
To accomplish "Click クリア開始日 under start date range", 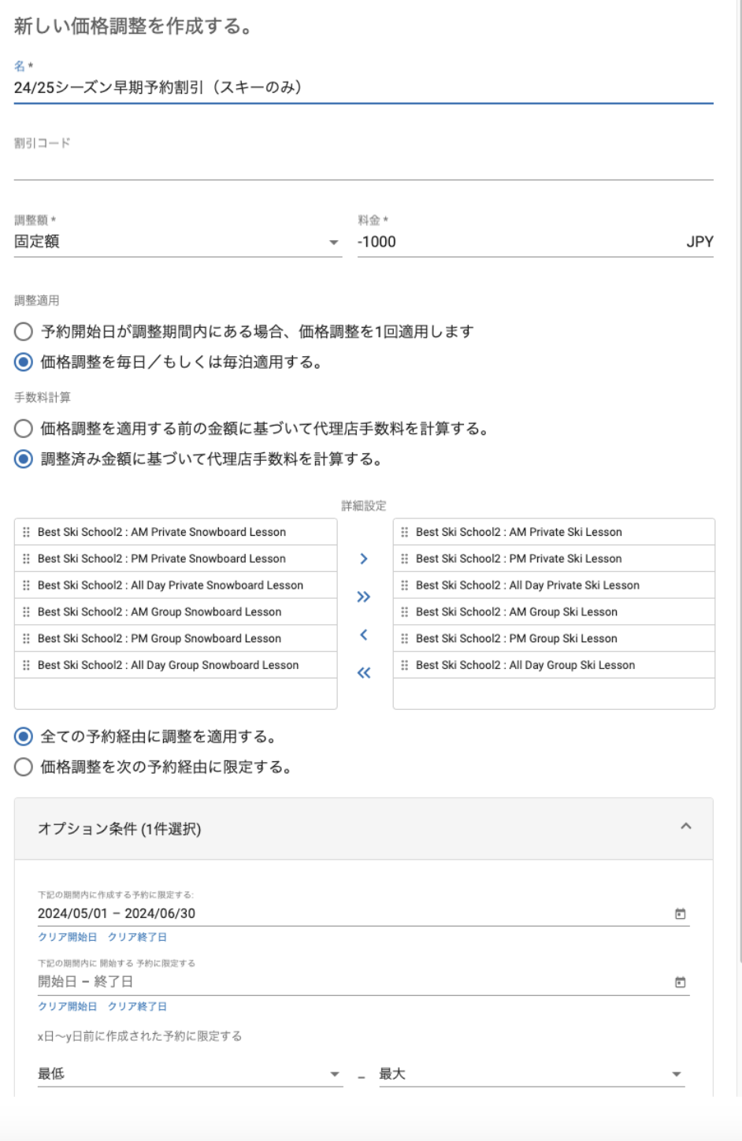I will [x=68, y=1006].
